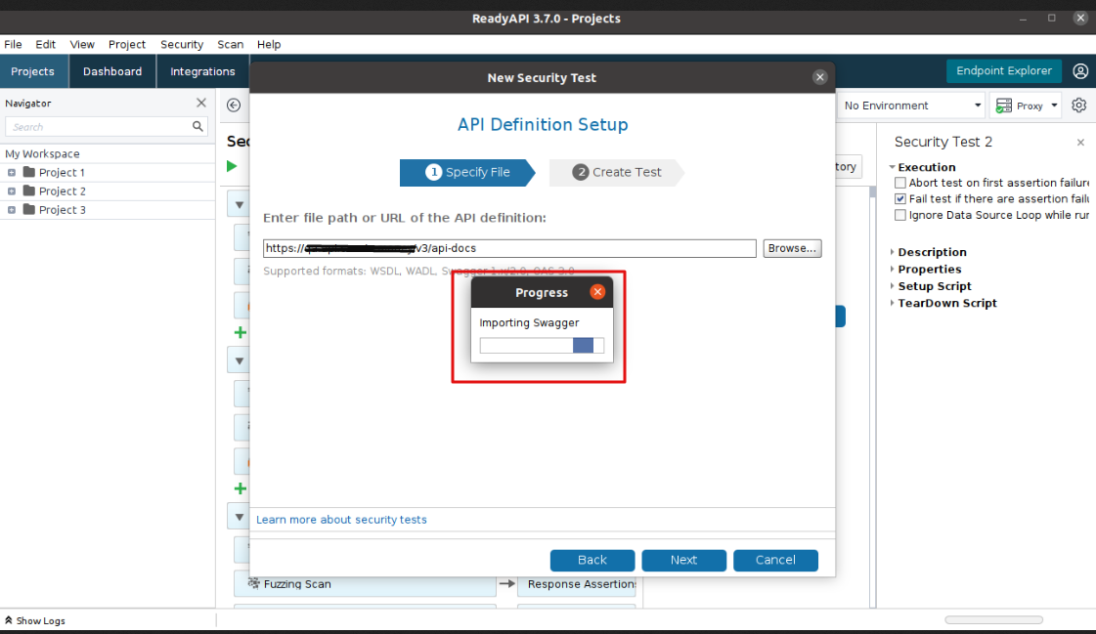Screen dimensions: 1096x634
Task: Select Project 2 tree item label
Action: 63,191
